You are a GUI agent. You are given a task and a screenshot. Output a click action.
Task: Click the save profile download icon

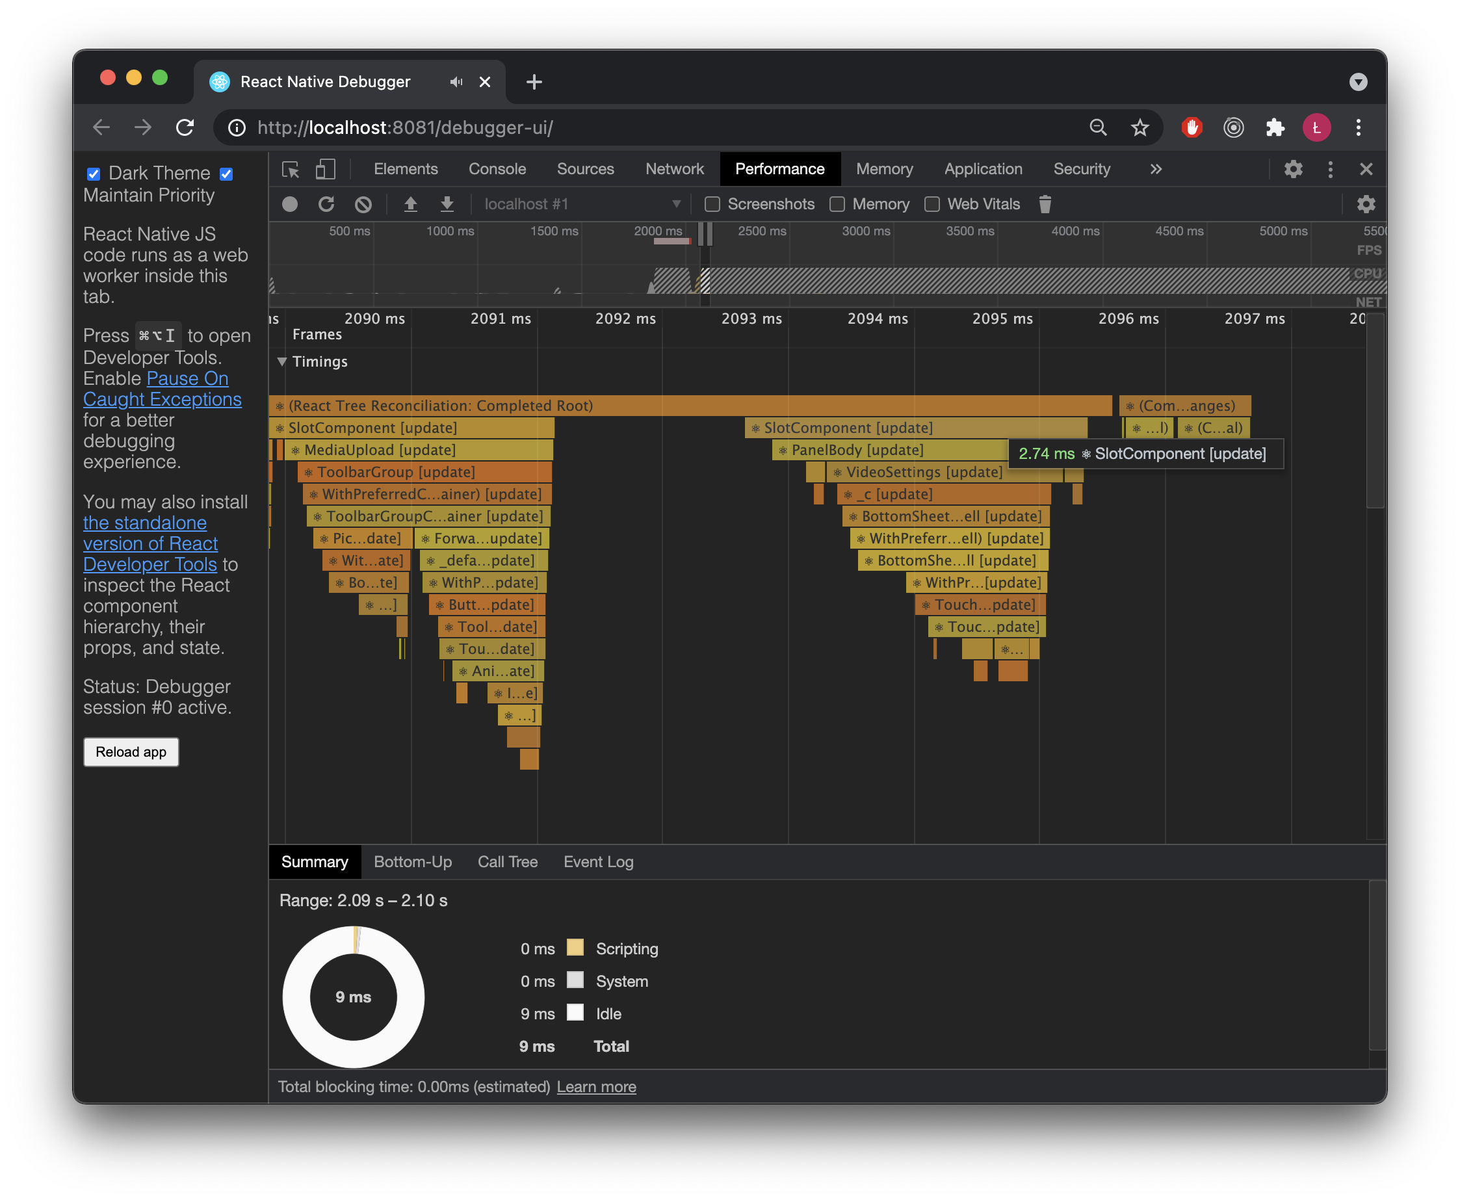[x=447, y=205]
